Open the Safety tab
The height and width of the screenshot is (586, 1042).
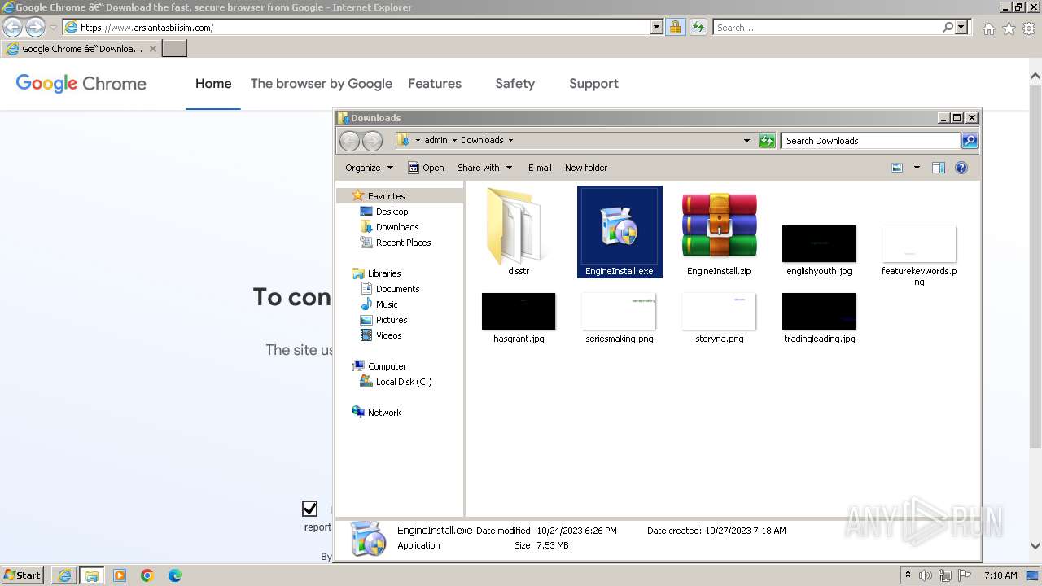(515, 83)
